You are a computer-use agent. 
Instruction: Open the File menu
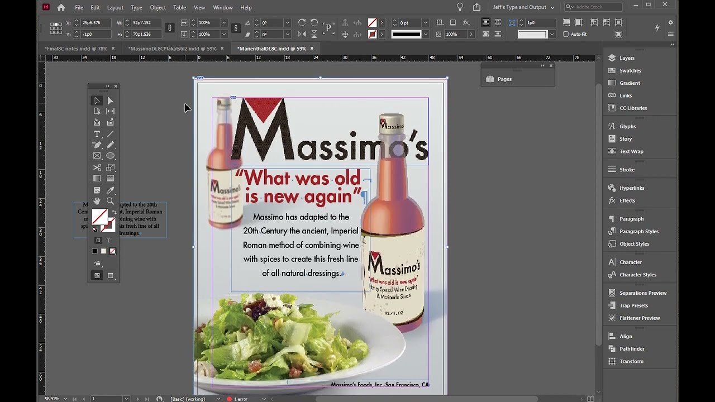point(79,7)
